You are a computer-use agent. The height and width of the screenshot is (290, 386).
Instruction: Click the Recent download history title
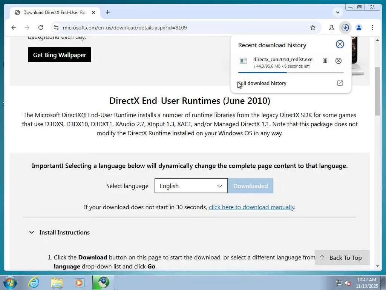tap(272, 45)
